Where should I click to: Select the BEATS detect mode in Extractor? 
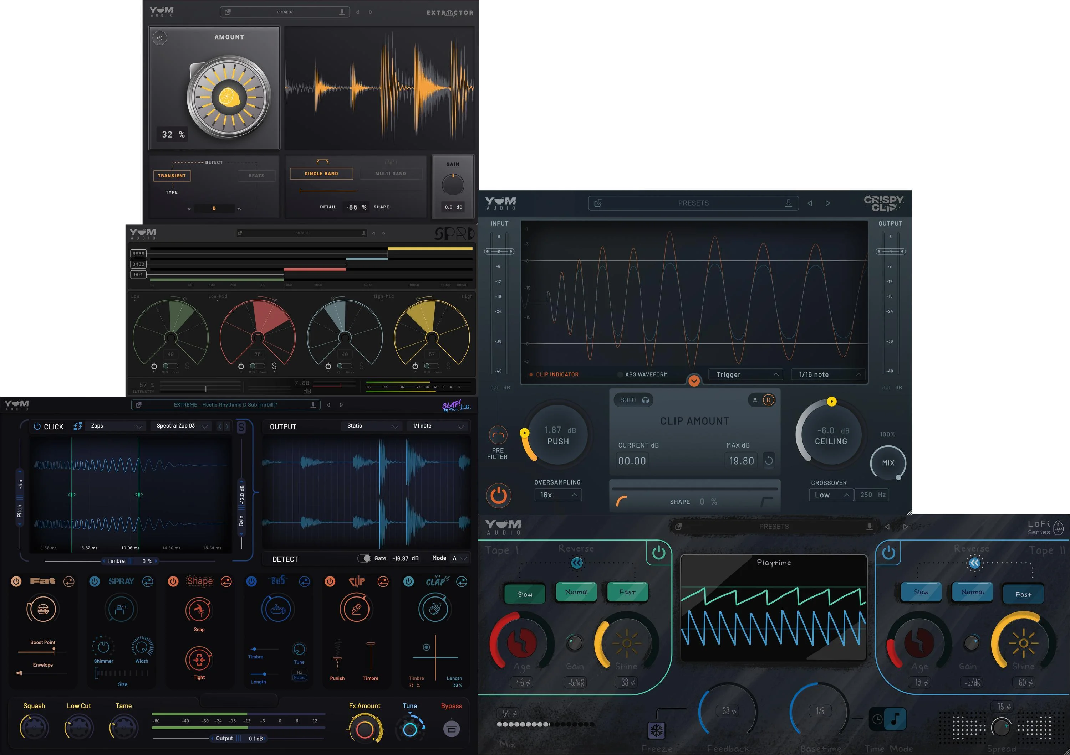tap(256, 176)
